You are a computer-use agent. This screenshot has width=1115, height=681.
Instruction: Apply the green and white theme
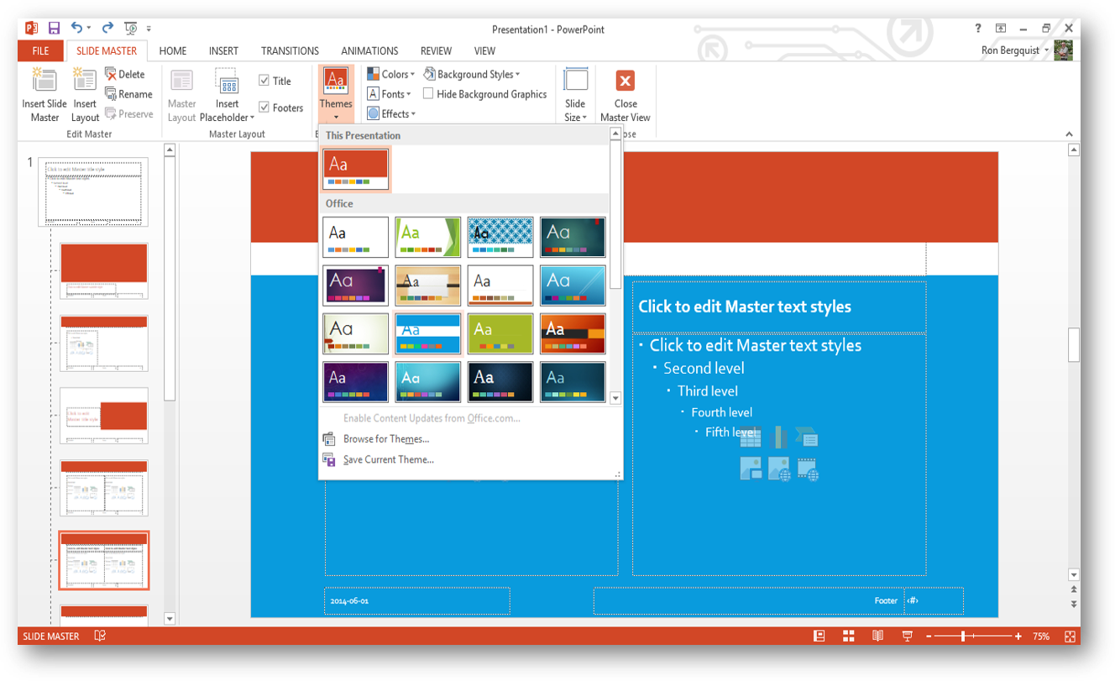click(x=428, y=237)
